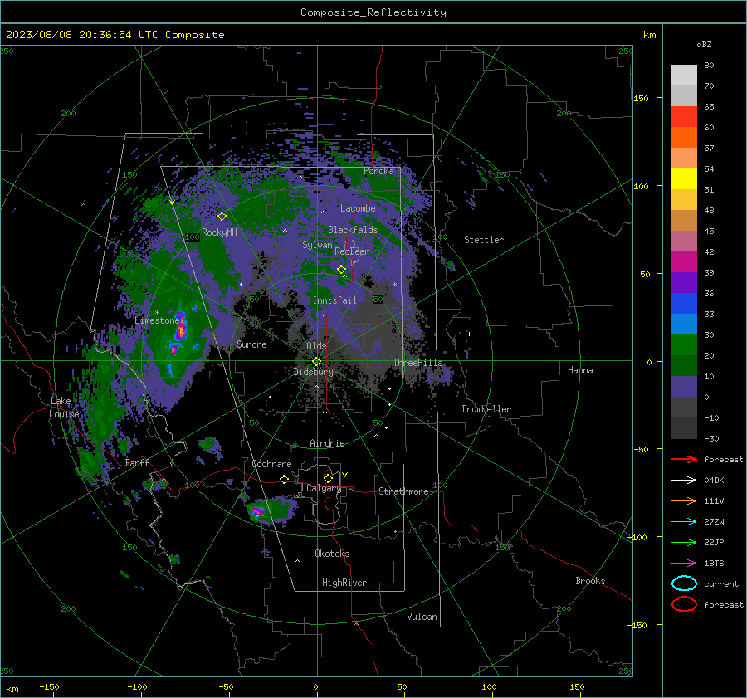Click the green 22JP arrow icon

[x=684, y=542]
